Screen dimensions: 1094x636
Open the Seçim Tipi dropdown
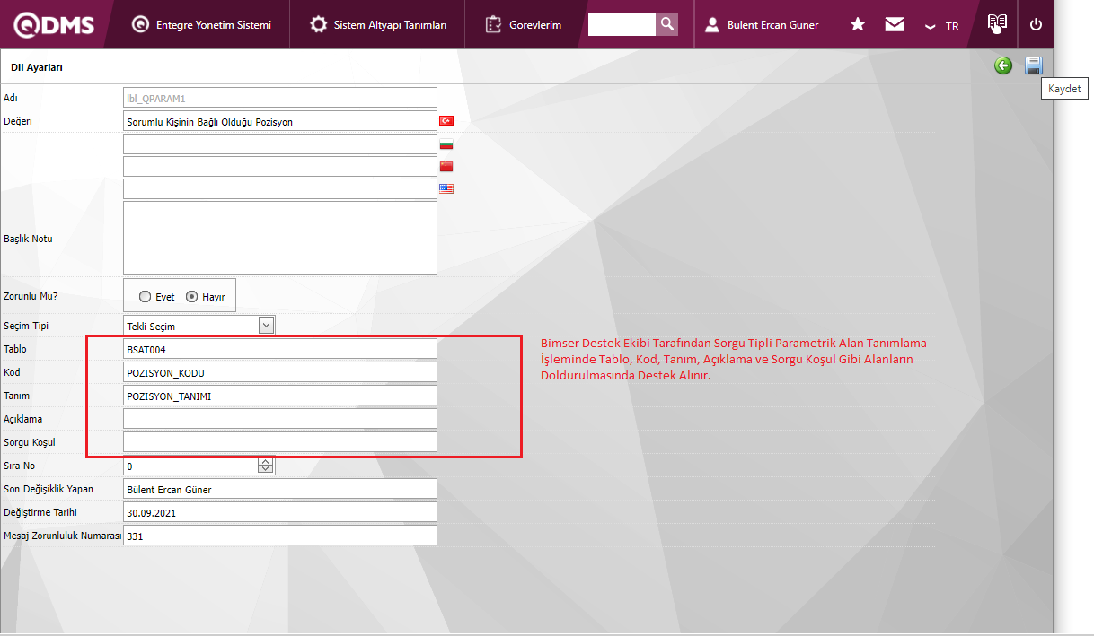pyautogui.click(x=199, y=326)
